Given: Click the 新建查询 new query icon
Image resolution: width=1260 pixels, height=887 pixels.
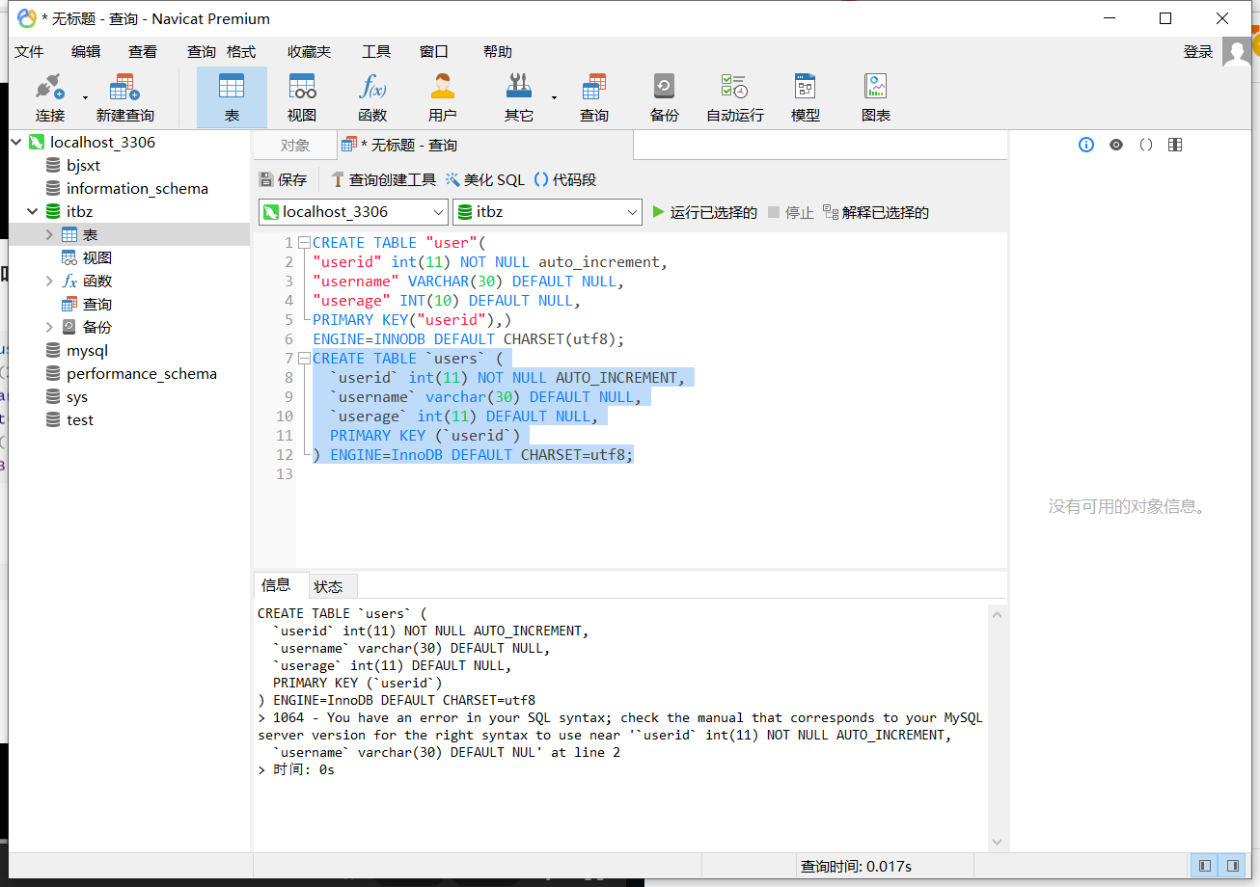Looking at the screenshot, I should (x=124, y=97).
